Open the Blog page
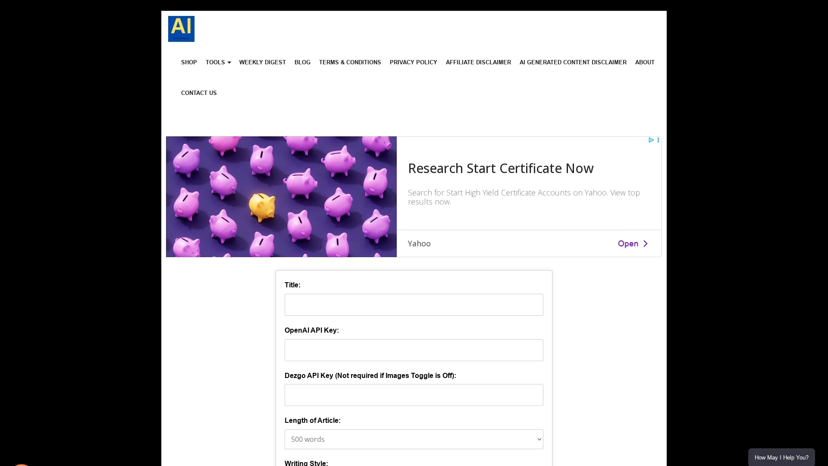 point(302,62)
